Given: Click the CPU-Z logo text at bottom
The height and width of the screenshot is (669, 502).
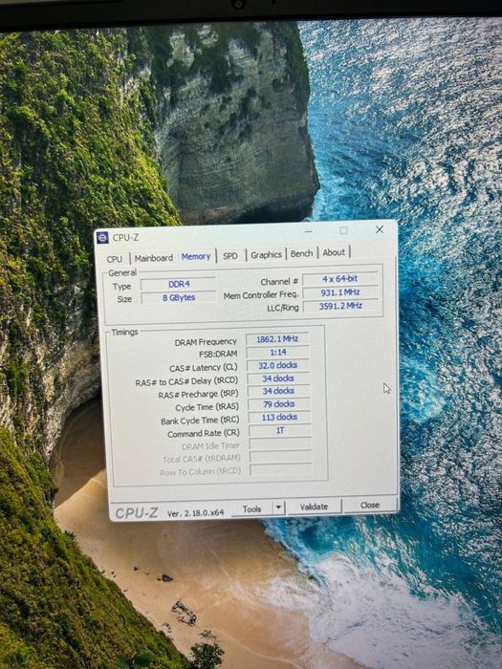Looking at the screenshot, I should (137, 513).
